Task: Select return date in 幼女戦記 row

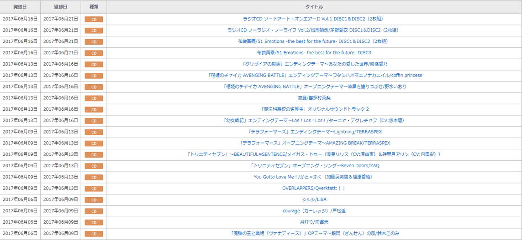Action: point(61,121)
